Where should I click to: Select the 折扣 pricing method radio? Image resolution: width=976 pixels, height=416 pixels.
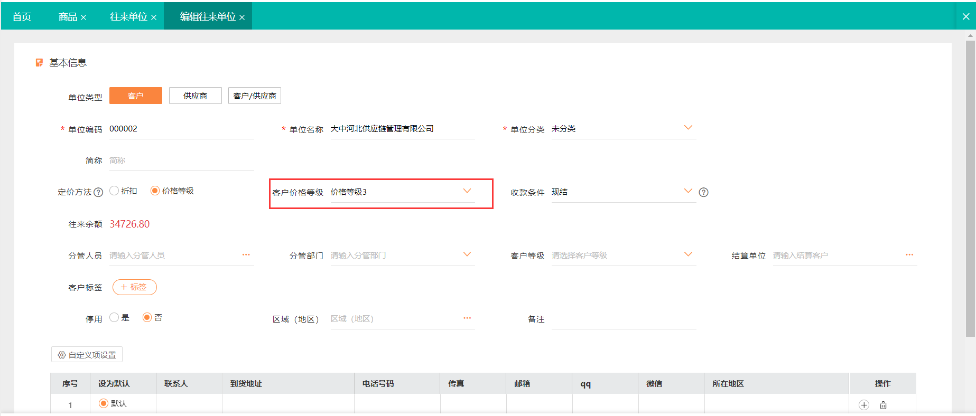[x=114, y=191]
